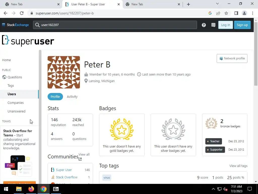Click the page vertical scrollbar

click(256, 55)
